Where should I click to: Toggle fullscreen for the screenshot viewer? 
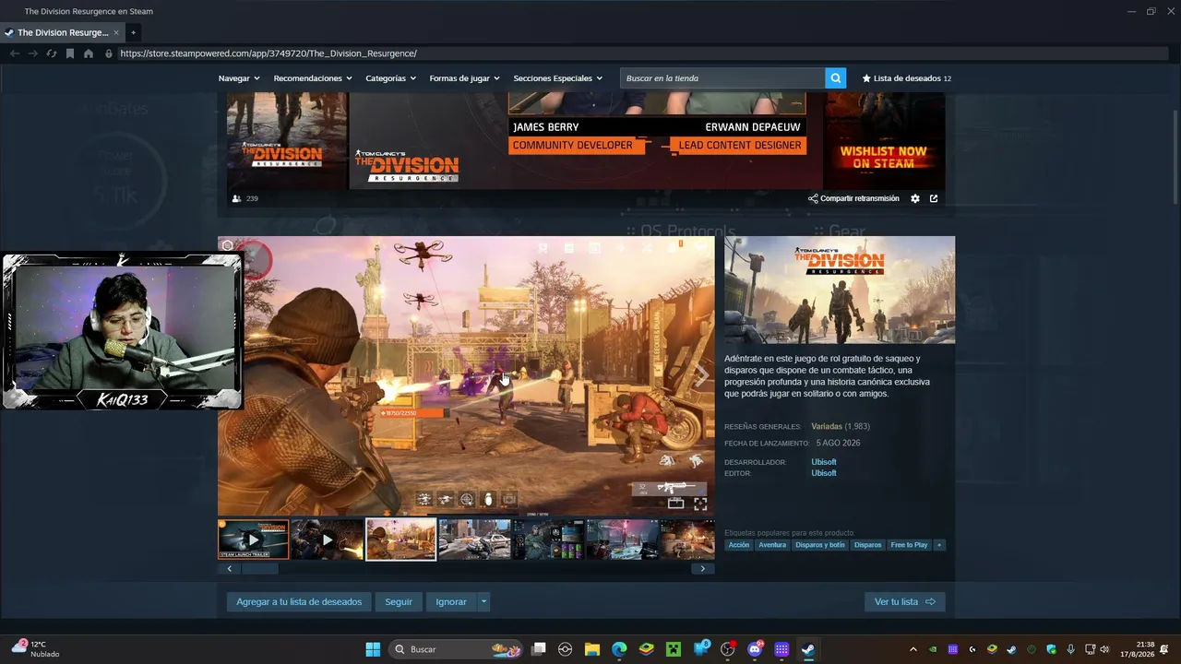[700, 504]
